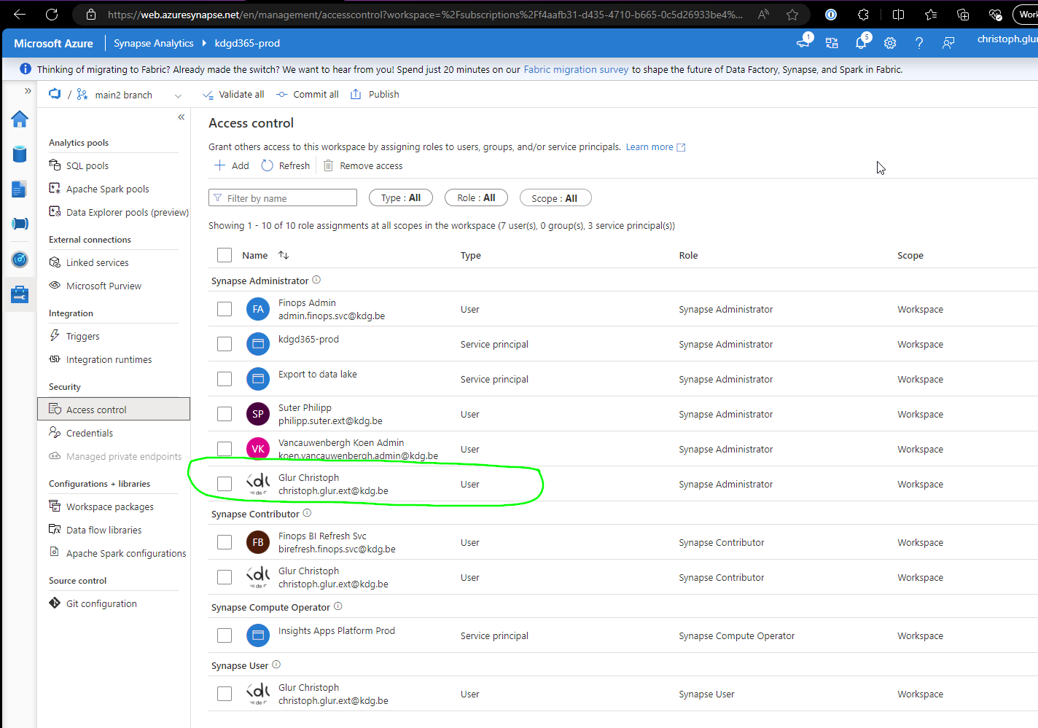Select all role assignments checkbox
Viewport: 1038px width, 728px height.
(225, 255)
